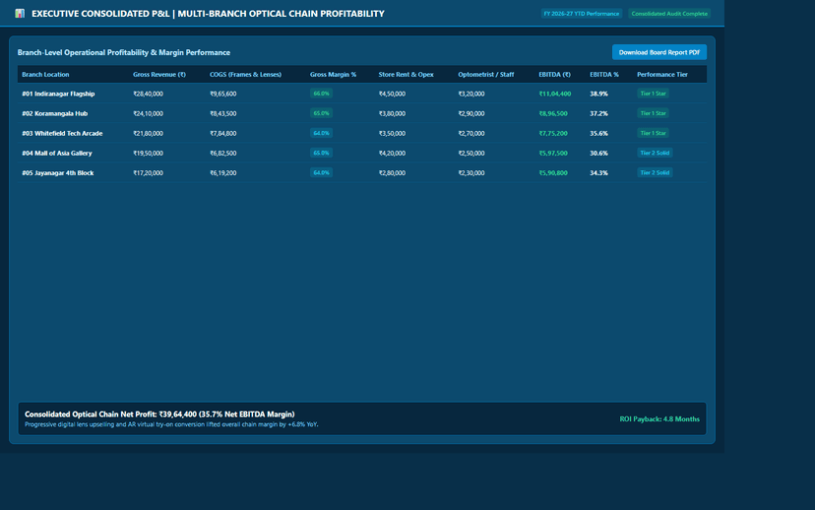
Task: Click Mall of Asia's 65.0% margin badge
Action: pos(321,153)
